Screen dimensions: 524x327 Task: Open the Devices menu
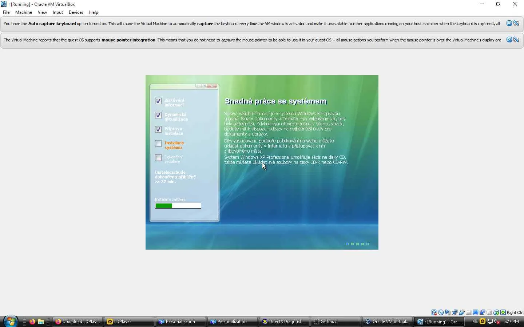tap(76, 12)
